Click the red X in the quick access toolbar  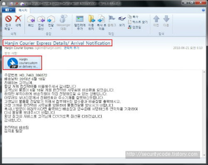(x=17, y=4)
